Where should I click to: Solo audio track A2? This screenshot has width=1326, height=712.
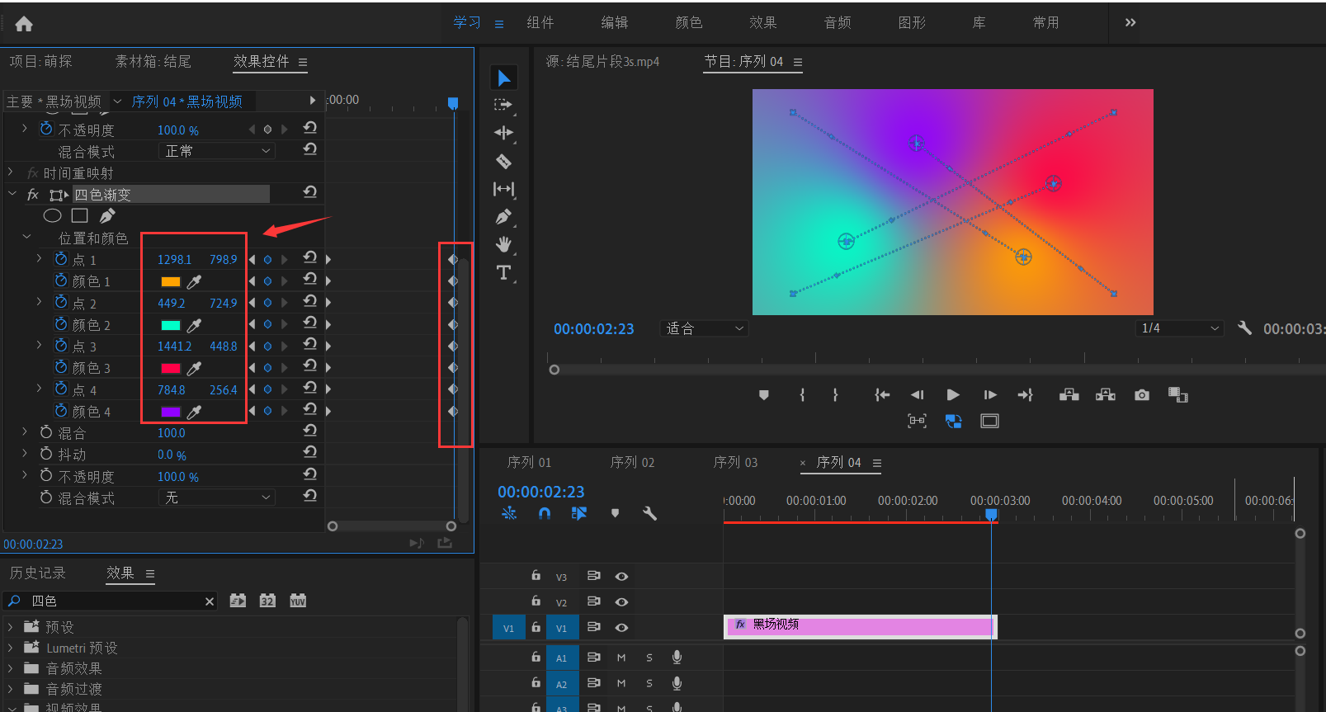649,683
